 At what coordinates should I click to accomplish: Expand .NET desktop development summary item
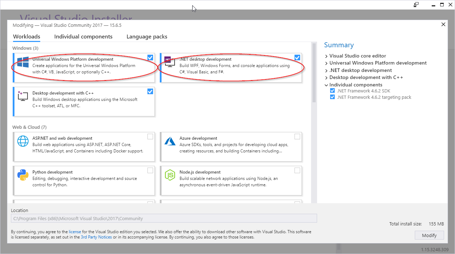tap(326, 71)
